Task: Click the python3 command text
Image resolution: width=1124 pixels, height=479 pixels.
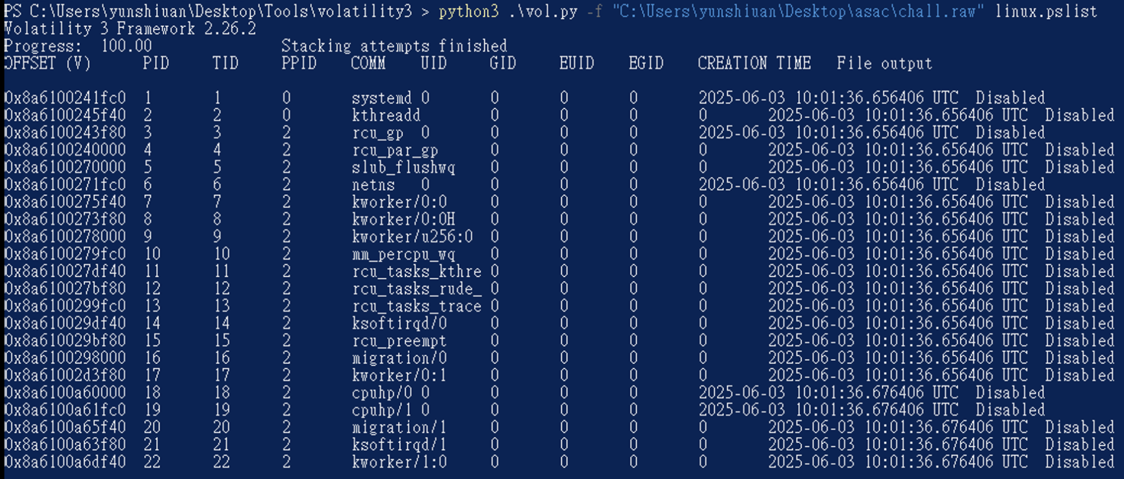Action: coord(469,11)
